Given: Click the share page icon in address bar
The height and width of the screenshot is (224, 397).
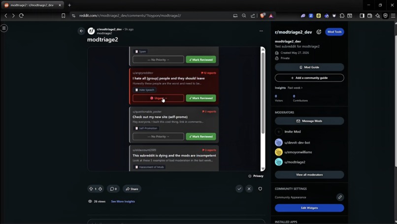Looking at the screenshot, I should (x=253, y=16).
